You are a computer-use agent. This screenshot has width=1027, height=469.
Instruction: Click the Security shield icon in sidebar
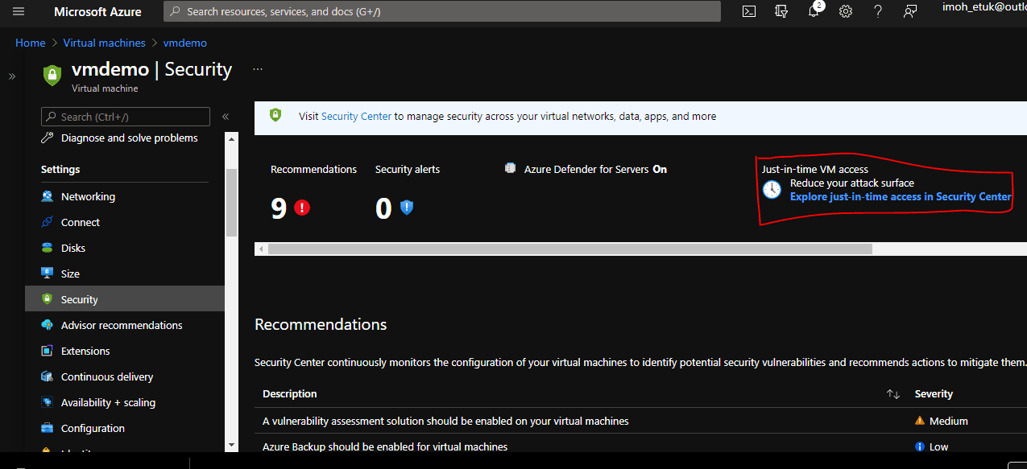48,299
